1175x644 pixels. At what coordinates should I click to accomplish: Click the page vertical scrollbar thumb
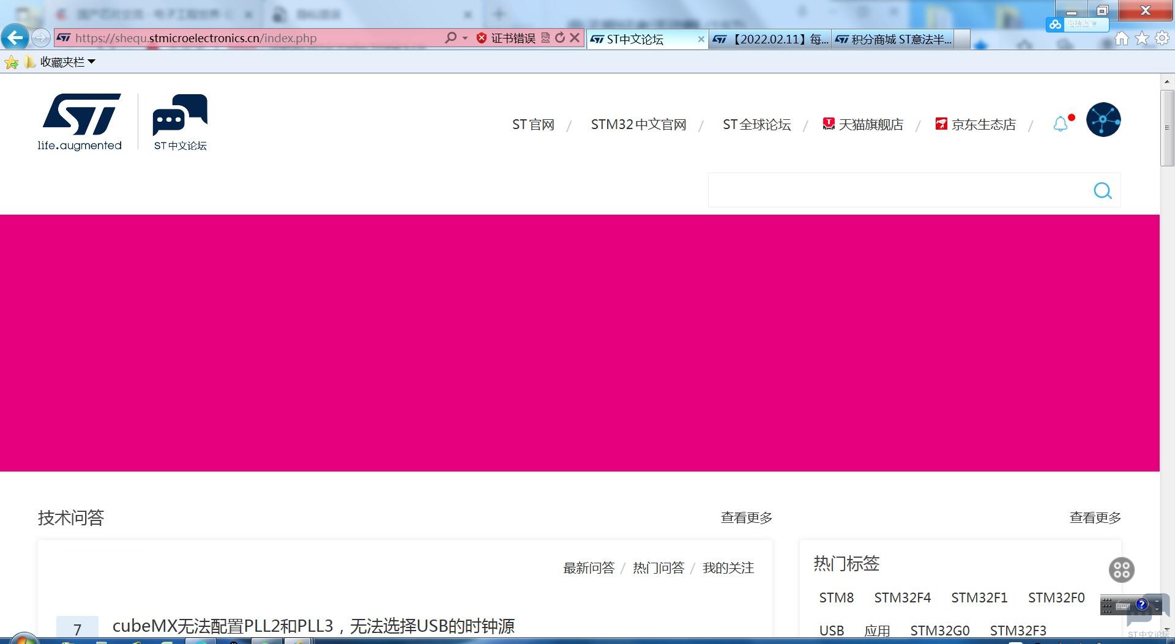click(x=1167, y=128)
